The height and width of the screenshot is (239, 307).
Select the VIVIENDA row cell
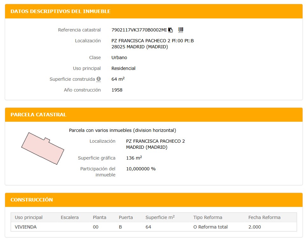point(26,227)
